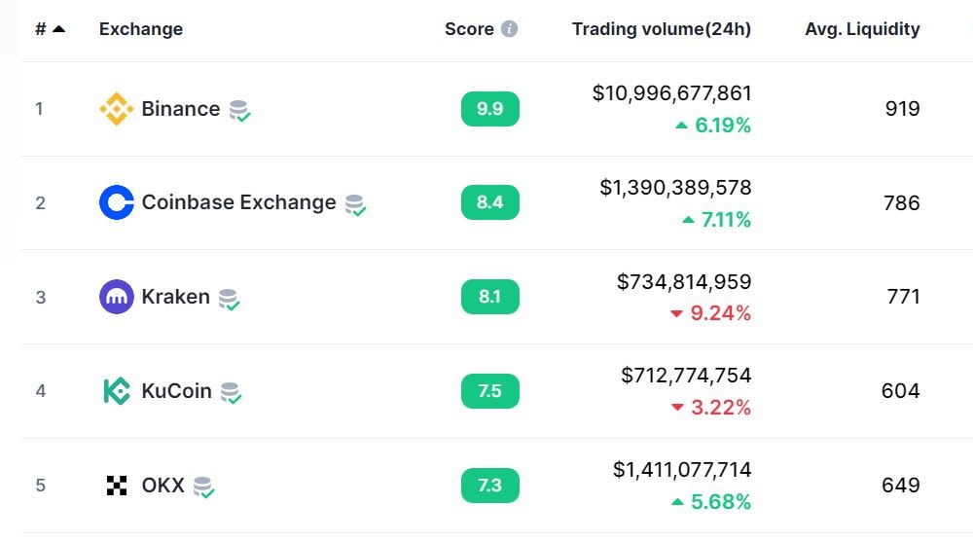Click OKX proof-of-reserves badge icon
The width and height of the screenshot is (973, 541).
click(x=204, y=487)
